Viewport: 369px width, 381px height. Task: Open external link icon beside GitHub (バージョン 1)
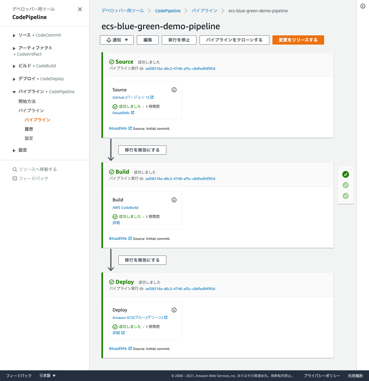point(152,97)
